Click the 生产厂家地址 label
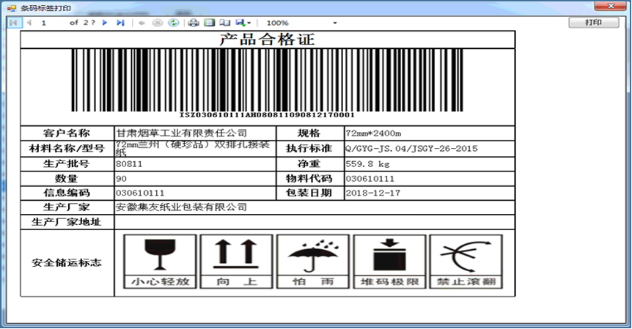This screenshot has height=329, width=632. tap(67, 222)
